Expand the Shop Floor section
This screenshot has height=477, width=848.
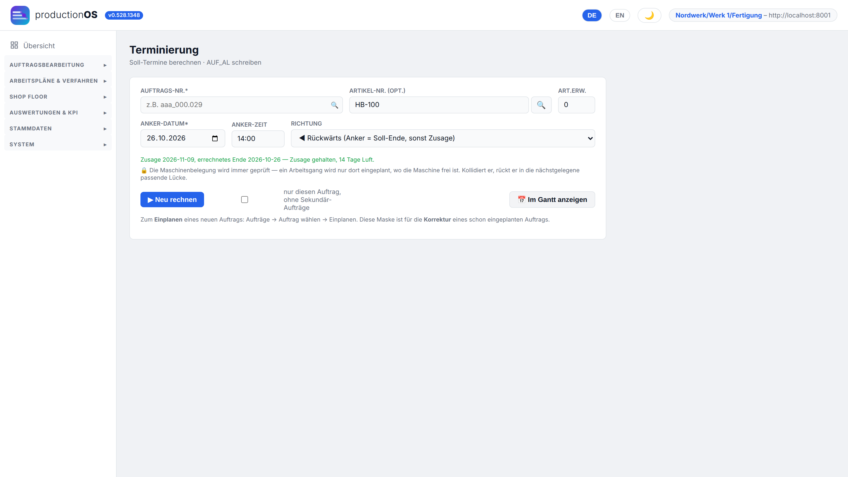click(x=58, y=97)
